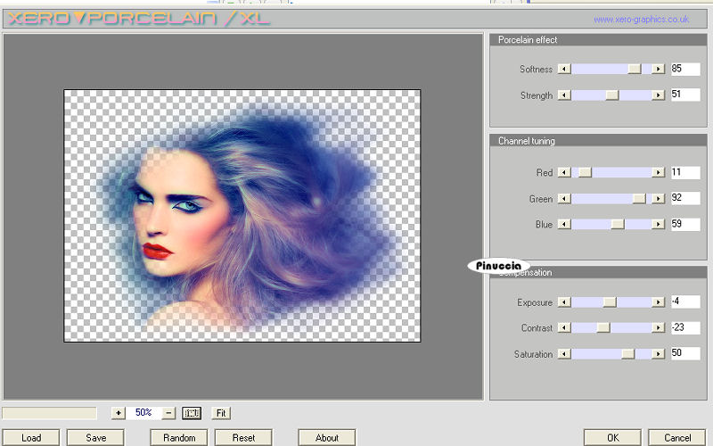This screenshot has height=446, width=713.
Task: Open the About dialog
Action: pos(326,437)
